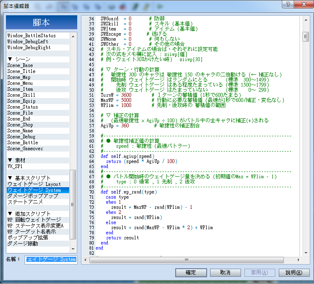Open Scene_End script

pos(38,119)
